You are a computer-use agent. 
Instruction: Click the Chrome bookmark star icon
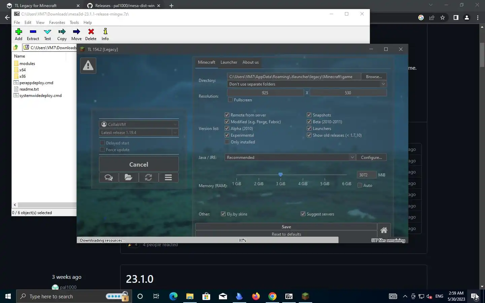(443, 18)
